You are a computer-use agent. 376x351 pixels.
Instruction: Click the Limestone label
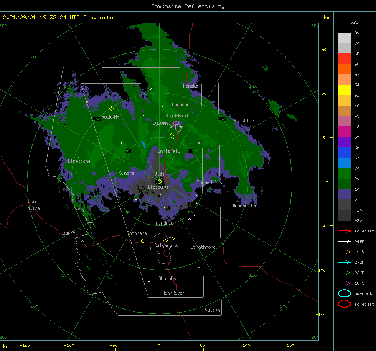coord(79,161)
